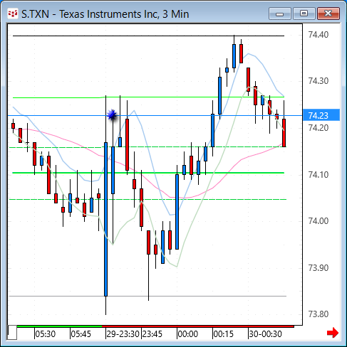Click the red segment of session bar
Screen dimensions: 347x347
198,326
